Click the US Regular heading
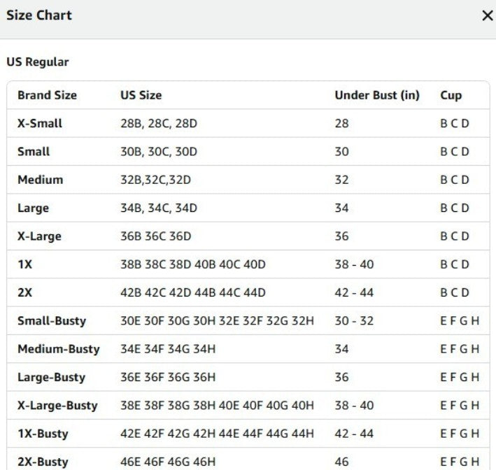496x470 pixels. tap(38, 62)
